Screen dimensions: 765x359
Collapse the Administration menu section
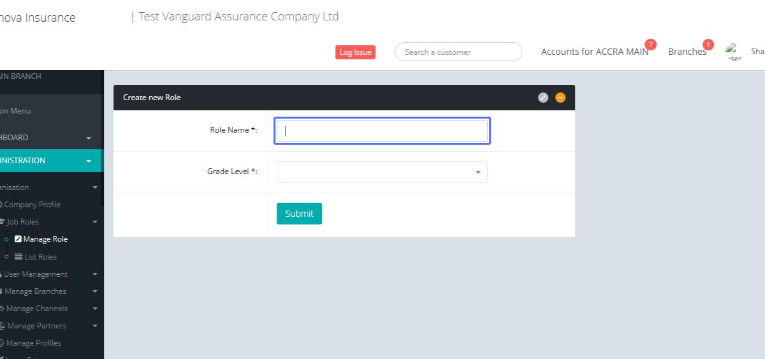[x=89, y=161]
